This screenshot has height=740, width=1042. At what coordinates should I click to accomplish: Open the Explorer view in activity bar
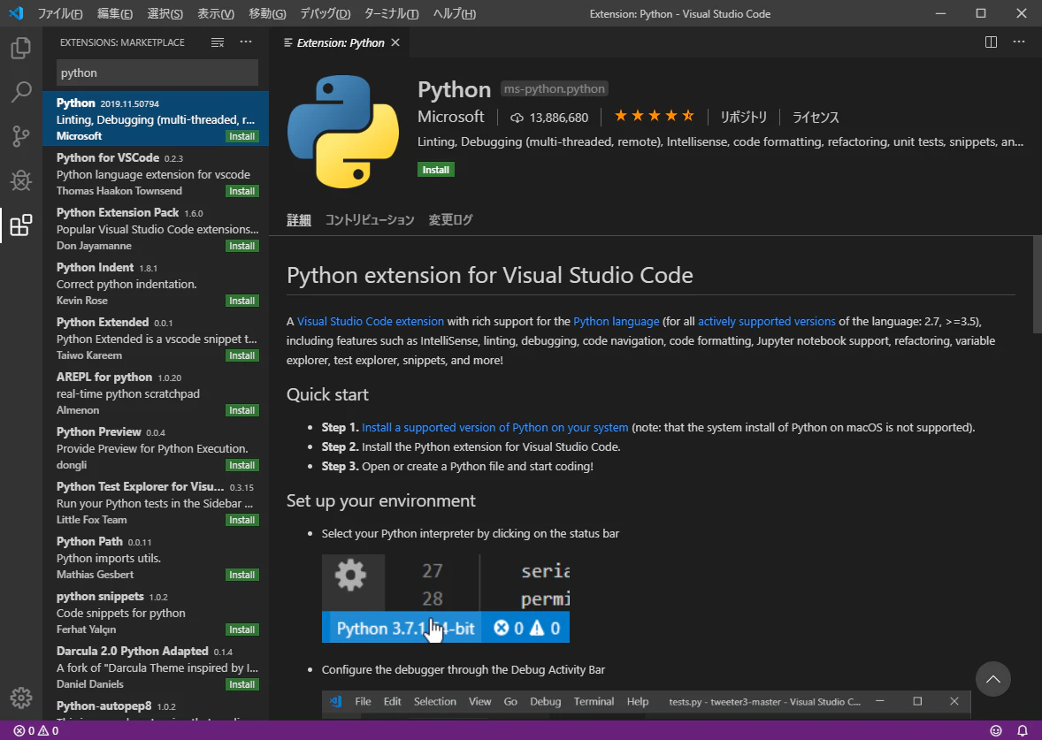[20, 48]
